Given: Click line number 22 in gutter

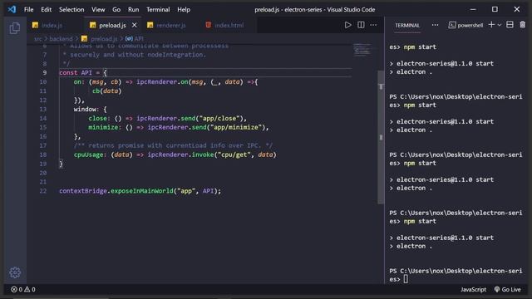Looking at the screenshot, I should 42,191.
